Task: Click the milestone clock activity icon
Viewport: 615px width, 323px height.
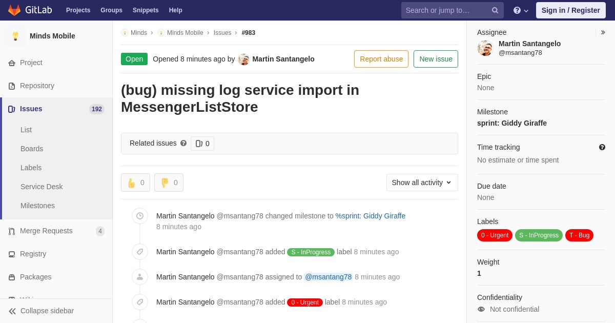Action: 140,216
